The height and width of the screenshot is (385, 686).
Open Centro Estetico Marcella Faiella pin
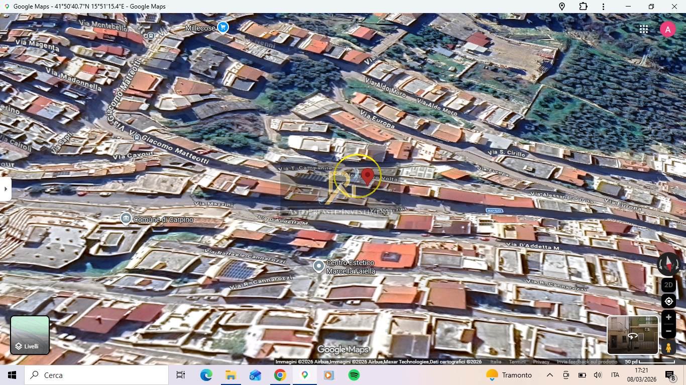click(x=318, y=266)
